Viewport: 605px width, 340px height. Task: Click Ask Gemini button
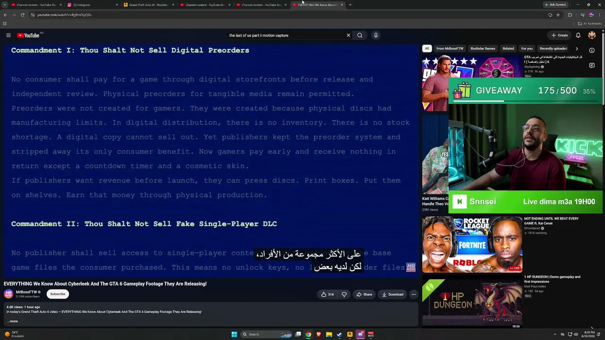[555, 5]
